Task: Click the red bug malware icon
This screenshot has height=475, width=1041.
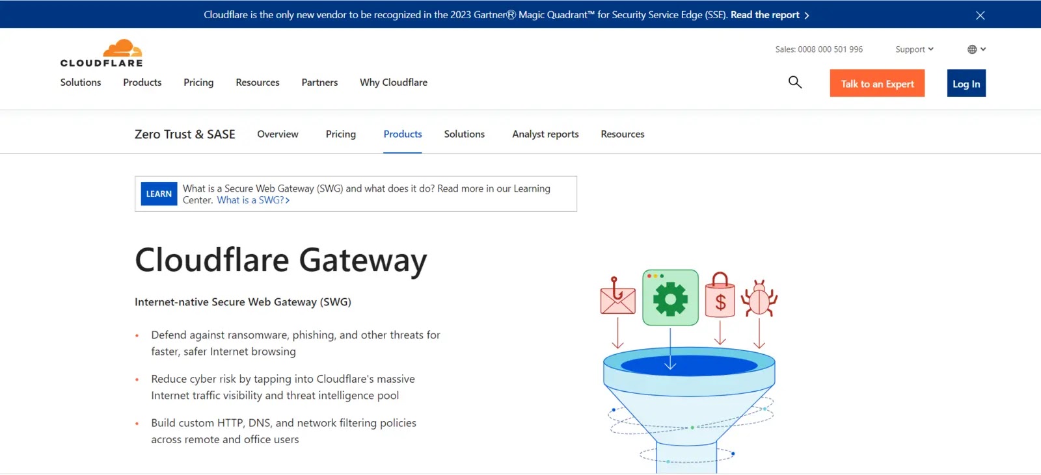Action: tap(759, 298)
